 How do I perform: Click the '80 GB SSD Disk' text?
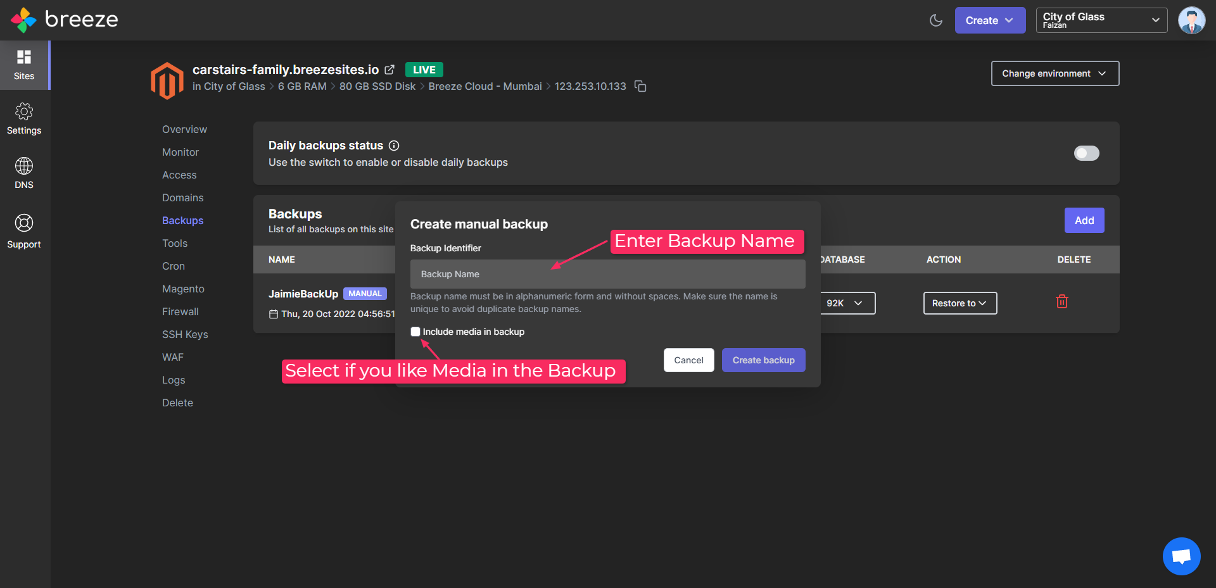click(377, 86)
